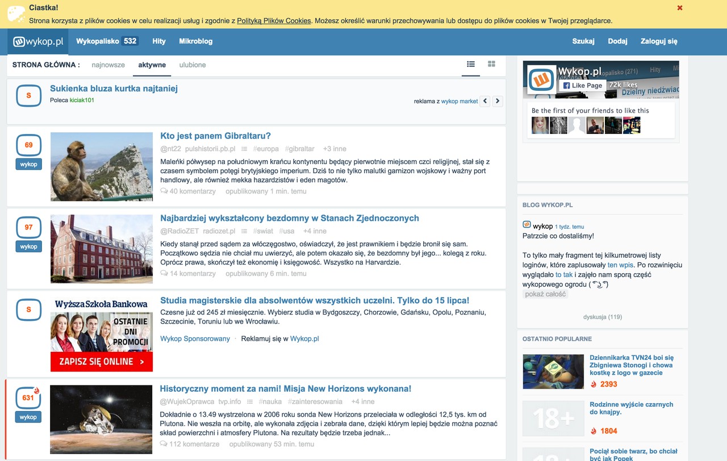The image size is (727, 461).
Task: Click wykop button under 69 votes
Action: [x=28, y=165]
